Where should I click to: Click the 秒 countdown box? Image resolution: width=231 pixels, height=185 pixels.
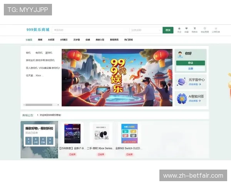click(x=50, y=141)
